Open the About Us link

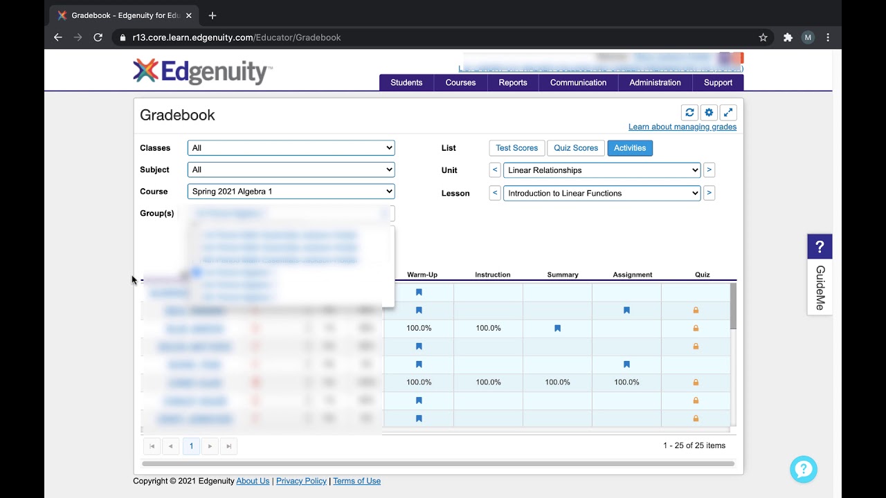tap(253, 481)
